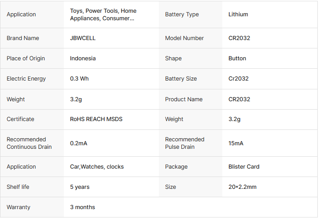The height and width of the screenshot is (221, 320).
Task: Select the Indonesia place of origin cell
Action: [x=83, y=59]
